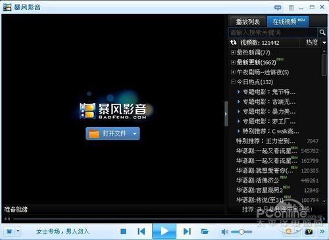
Task: Open the main menu icon beside minimize
Action: tap(291, 8)
